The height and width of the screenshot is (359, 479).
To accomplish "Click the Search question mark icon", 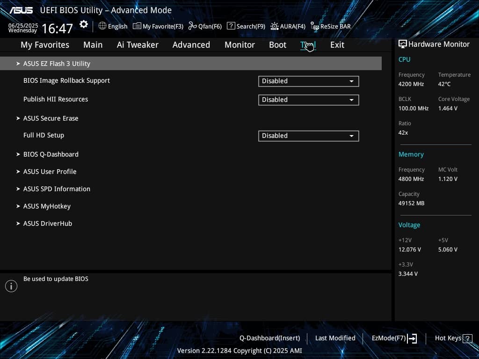I will pos(231,26).
